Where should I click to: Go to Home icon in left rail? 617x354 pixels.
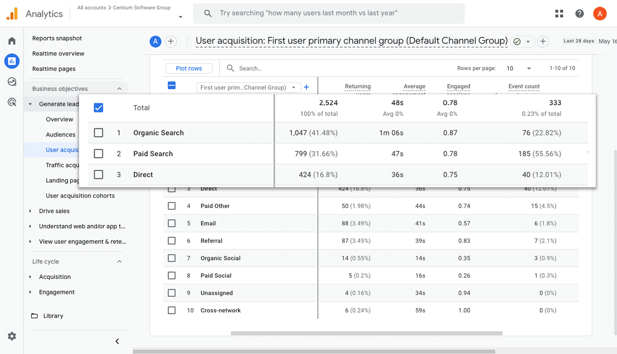(12, 41)
